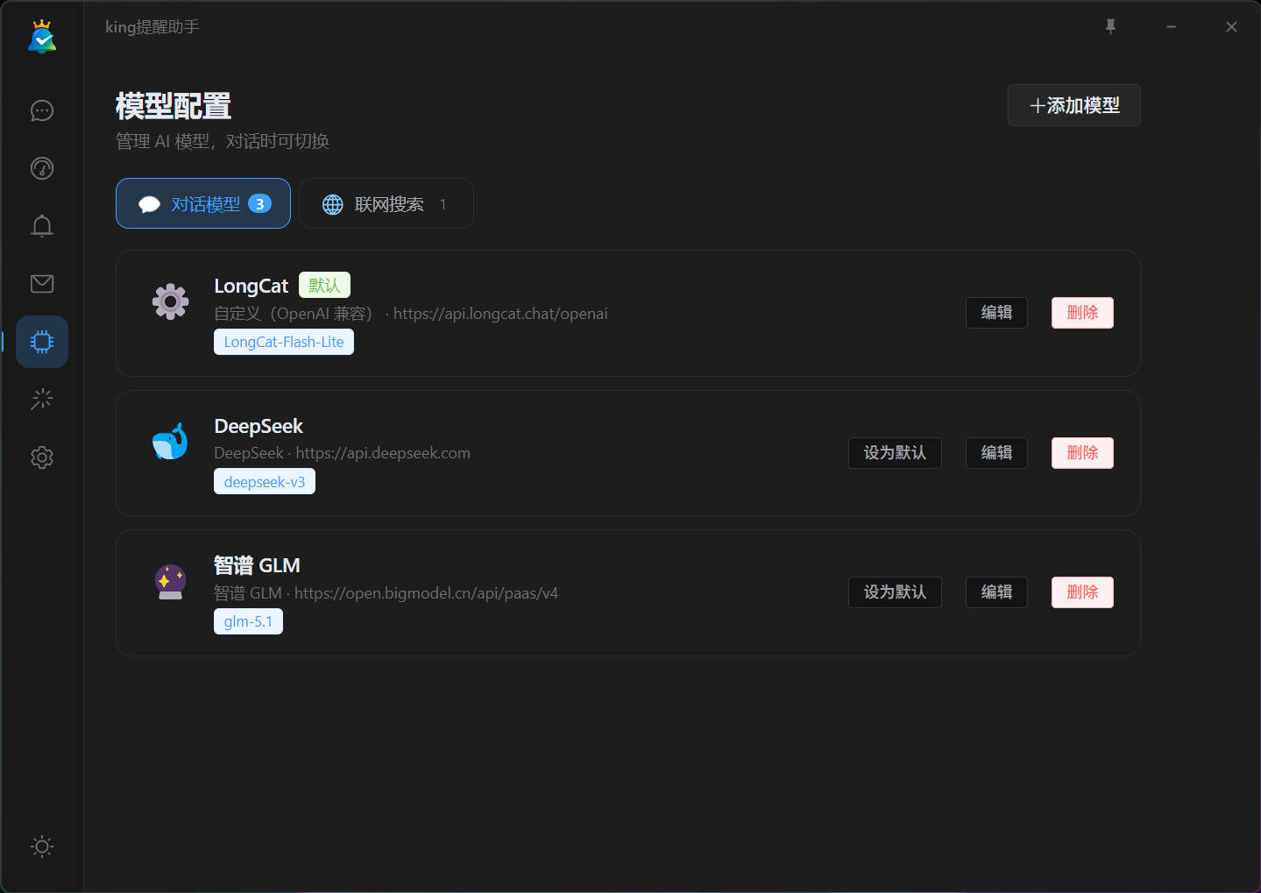
Task: Click the 默认 badge next to LongCat
Action: point(324,285)
